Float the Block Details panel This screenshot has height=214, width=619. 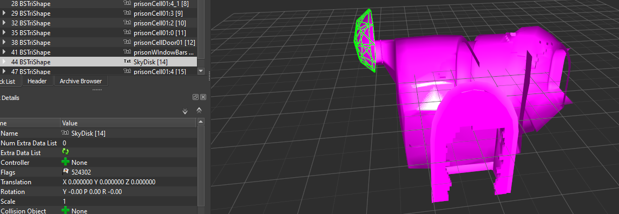(x=195, y=97)
